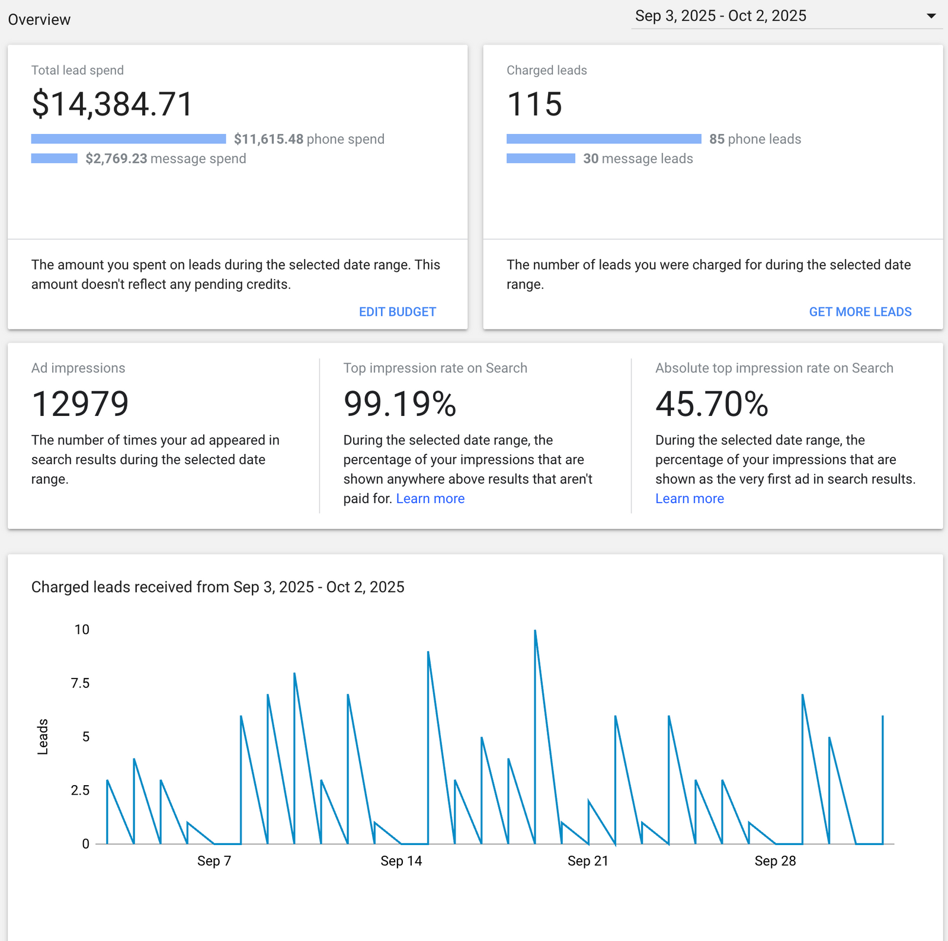Open Learn more under Top impression rate

(430, 499)
